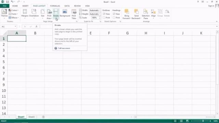Open the theme Colors dropdown
The width and height of the screenshot is (219, 123).
click(14, 10)
